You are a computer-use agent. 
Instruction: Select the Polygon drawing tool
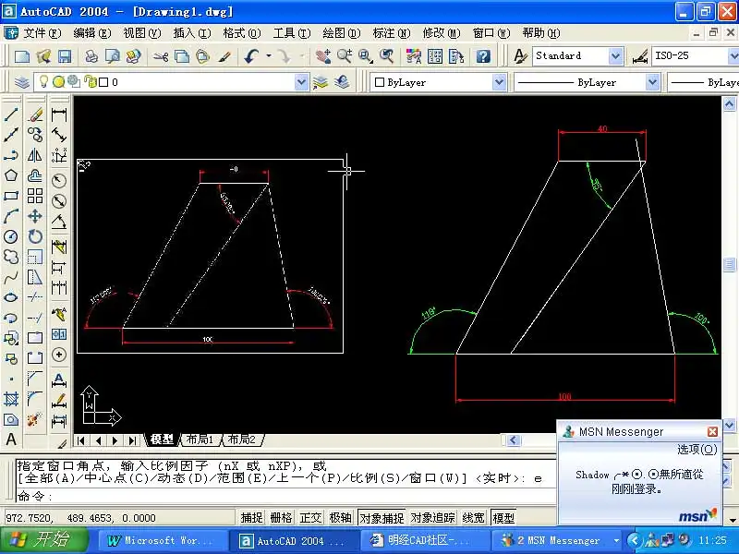11,175
